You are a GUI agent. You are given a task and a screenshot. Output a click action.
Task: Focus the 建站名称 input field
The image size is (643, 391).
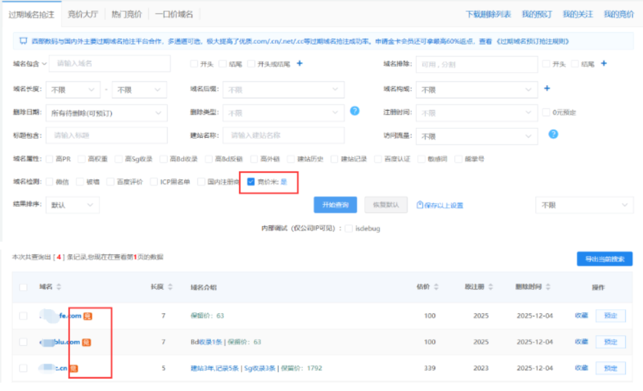(284, 136)
